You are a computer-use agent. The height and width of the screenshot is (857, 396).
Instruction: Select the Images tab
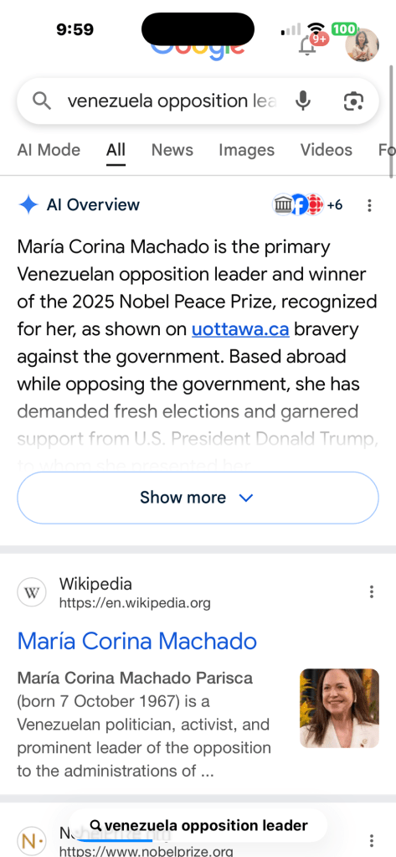point(246,150)
